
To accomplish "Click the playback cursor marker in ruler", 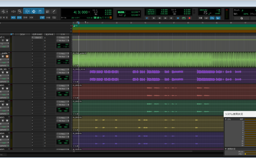I will pos(79,23).
